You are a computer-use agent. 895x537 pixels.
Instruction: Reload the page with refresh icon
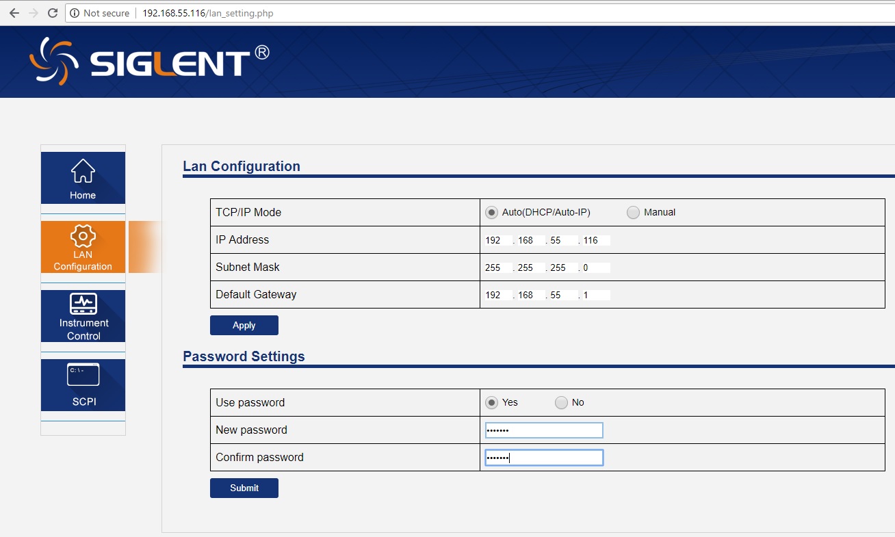[52, 13]
